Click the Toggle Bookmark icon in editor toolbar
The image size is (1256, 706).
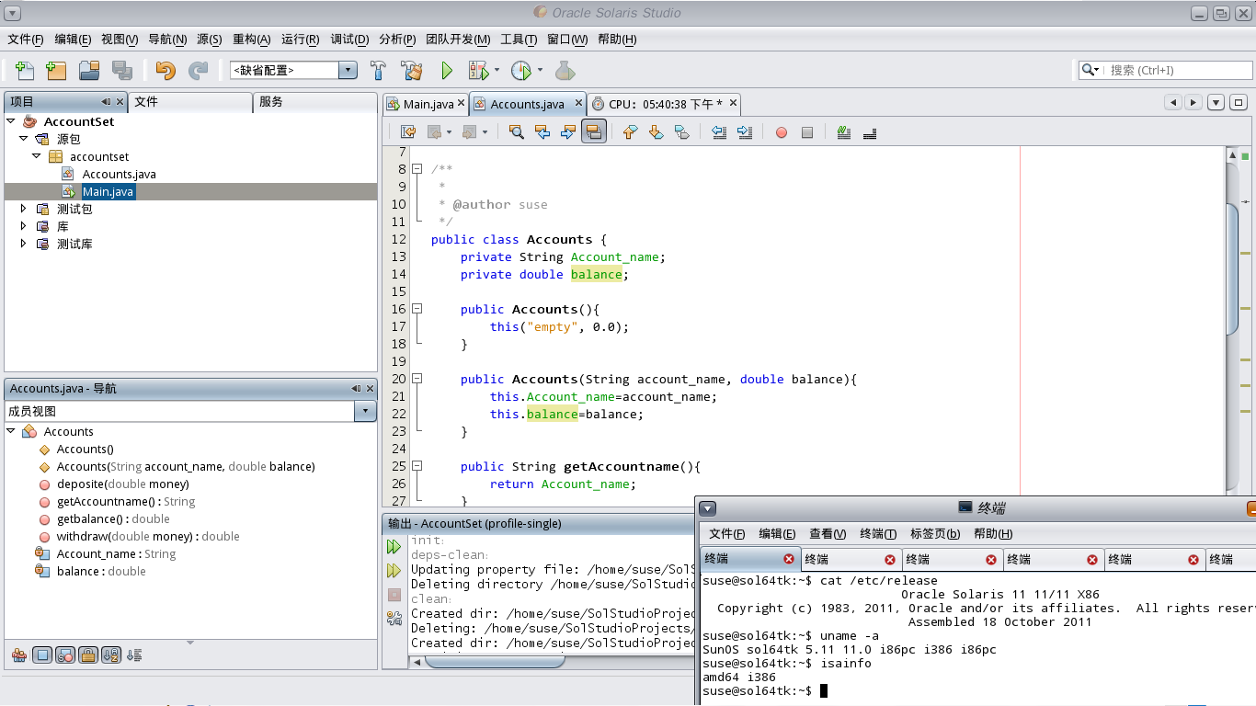(x=681, y=132)
